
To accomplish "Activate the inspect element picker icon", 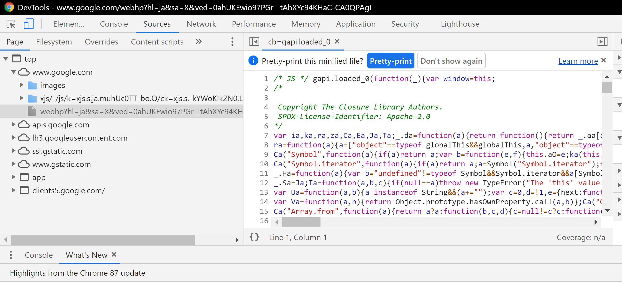I will [11, 24].
